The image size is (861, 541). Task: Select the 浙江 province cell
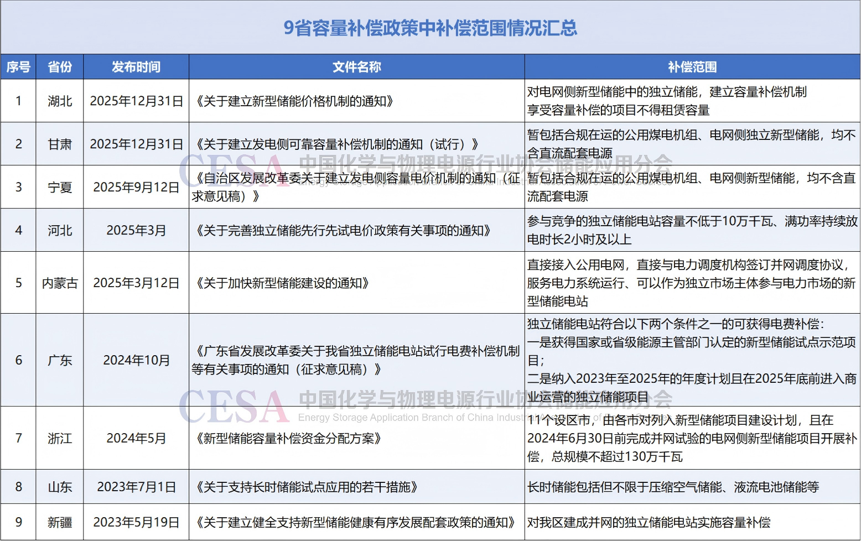60,439
